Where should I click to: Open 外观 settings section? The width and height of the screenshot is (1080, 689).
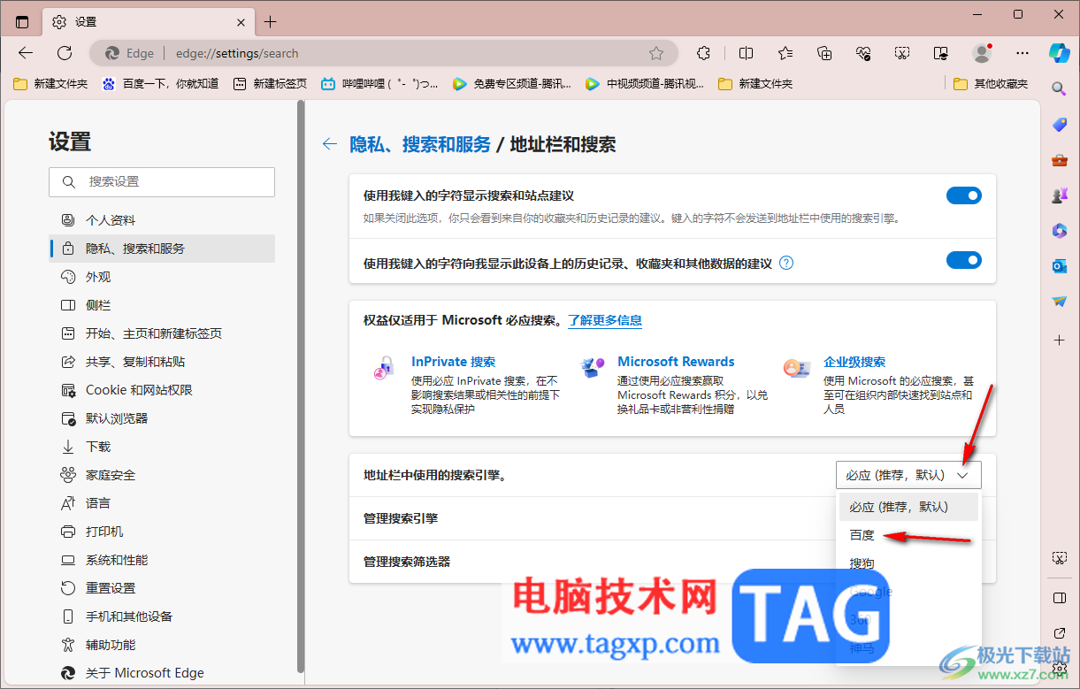coord(162,277)
